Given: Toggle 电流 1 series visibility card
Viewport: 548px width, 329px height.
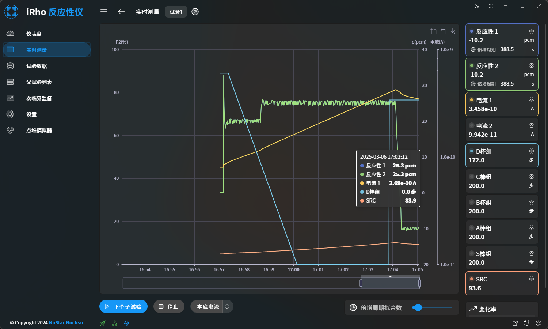Looking at the screenshot, I should pyautogui.click(x=502, y=105).
